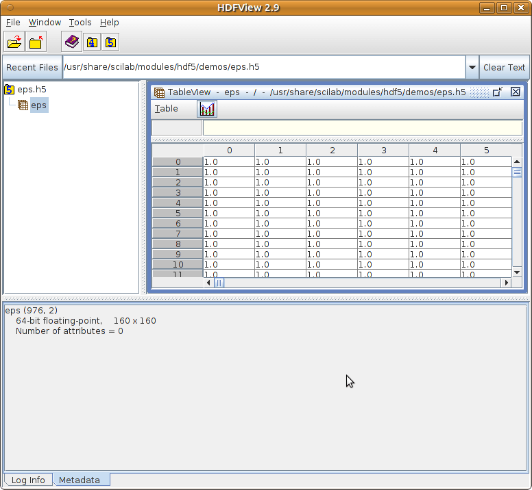
Task: Open the Help book icon
Action: tap(71, 42)
